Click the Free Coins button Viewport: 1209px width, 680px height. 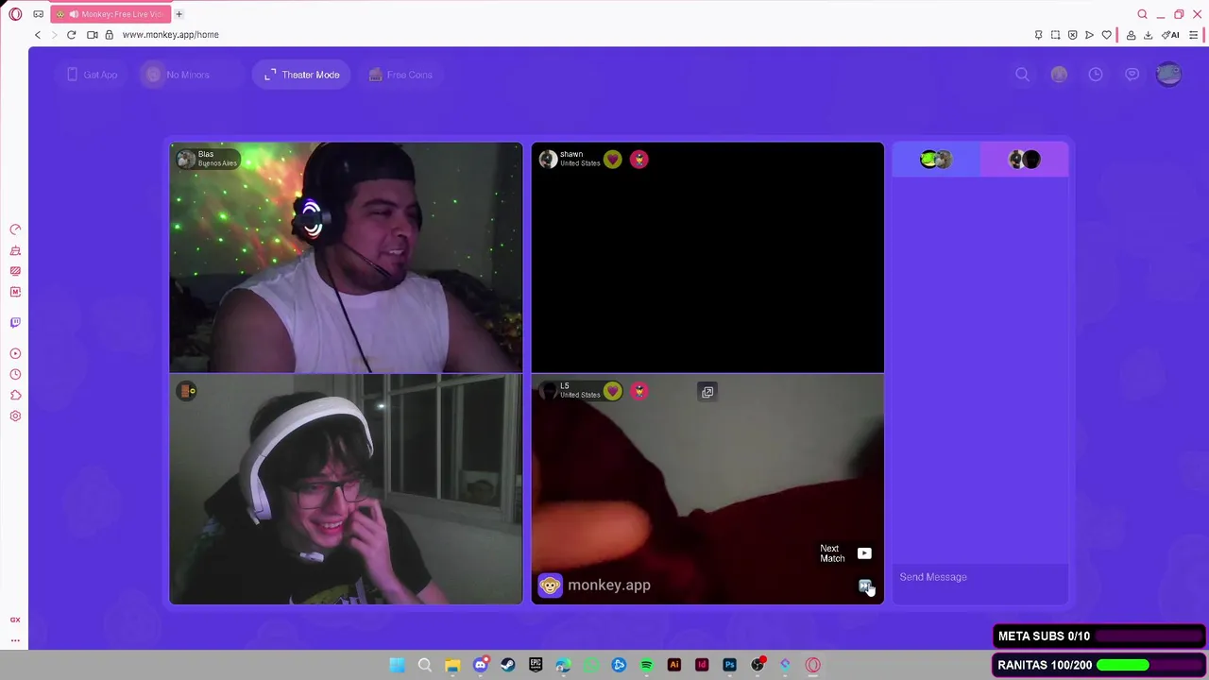[400, 75]
